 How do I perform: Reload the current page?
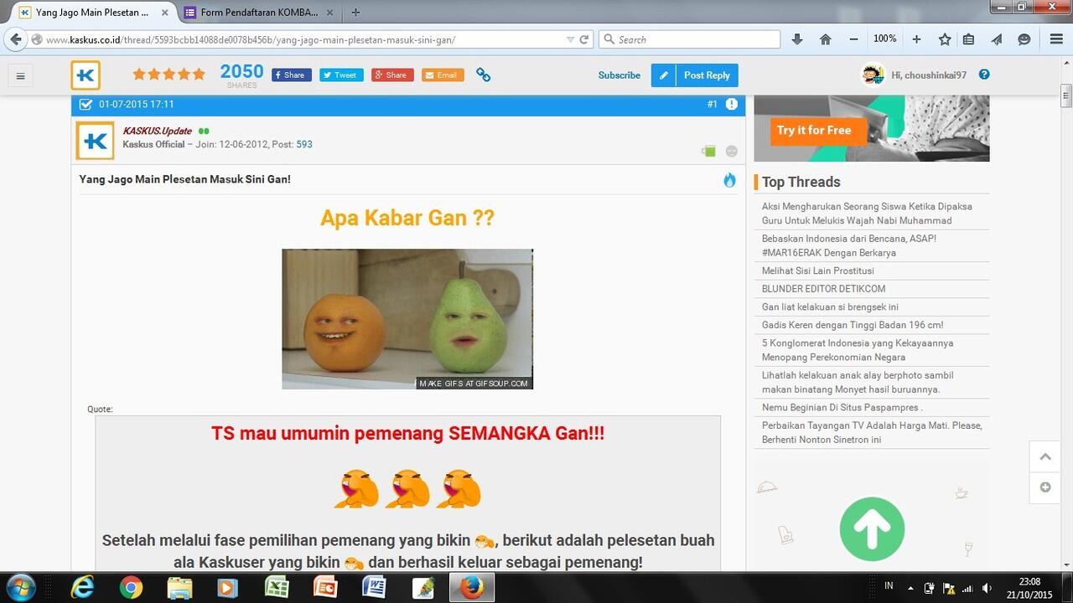click(x=584, y=39)
